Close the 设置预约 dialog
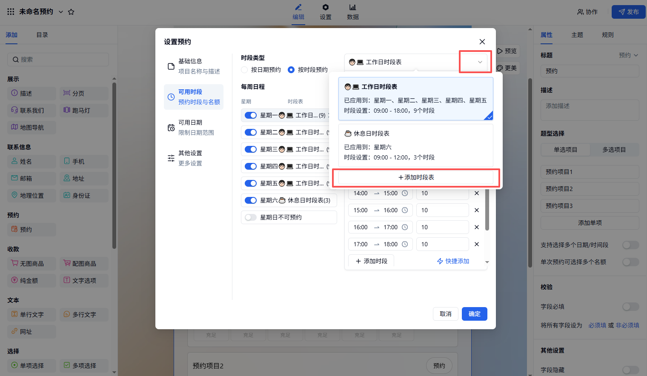The image size is (647, 376). 482,42
